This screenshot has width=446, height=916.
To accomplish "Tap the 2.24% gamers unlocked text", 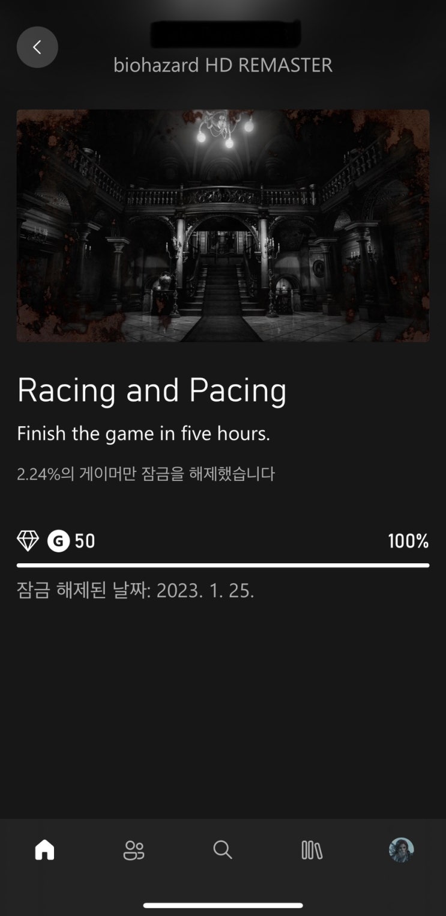I will click(146, 474).
